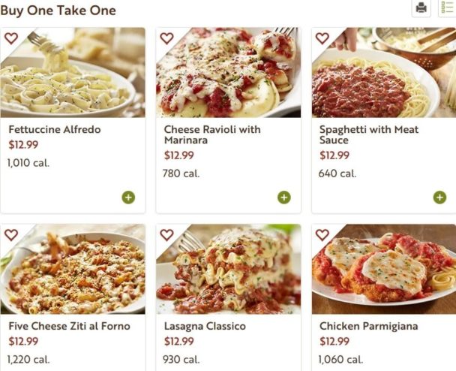This screenshot has height=371, width=456.
Task: Switch to list view layout
Action: tap(448, 8)
